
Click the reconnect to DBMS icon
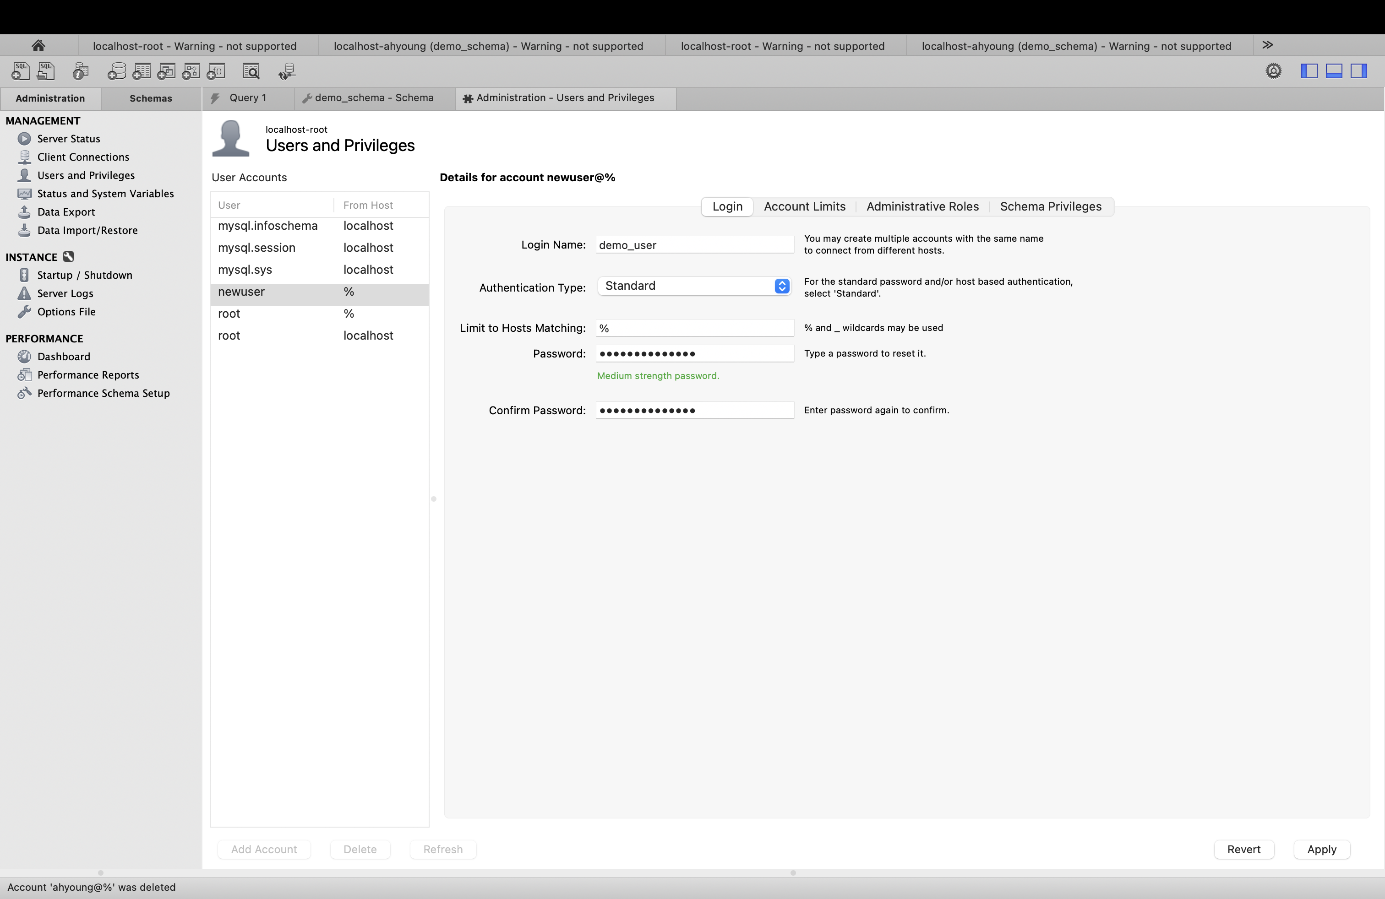(x=286, y=71)
